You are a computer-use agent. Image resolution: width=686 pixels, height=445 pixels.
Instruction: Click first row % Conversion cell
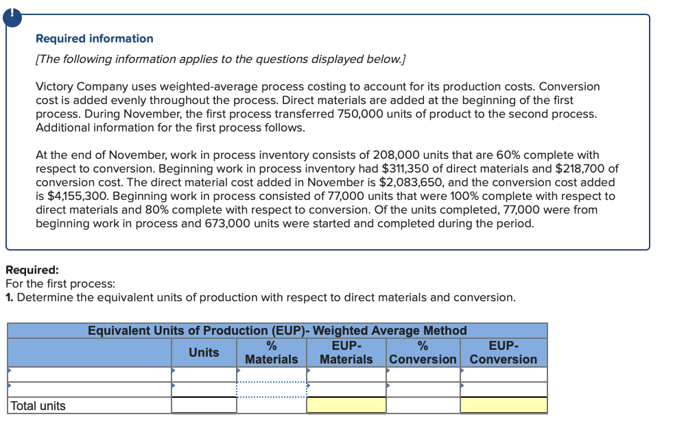423,374
